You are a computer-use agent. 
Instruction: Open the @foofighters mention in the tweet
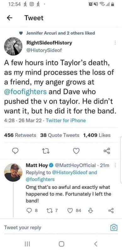25,92
